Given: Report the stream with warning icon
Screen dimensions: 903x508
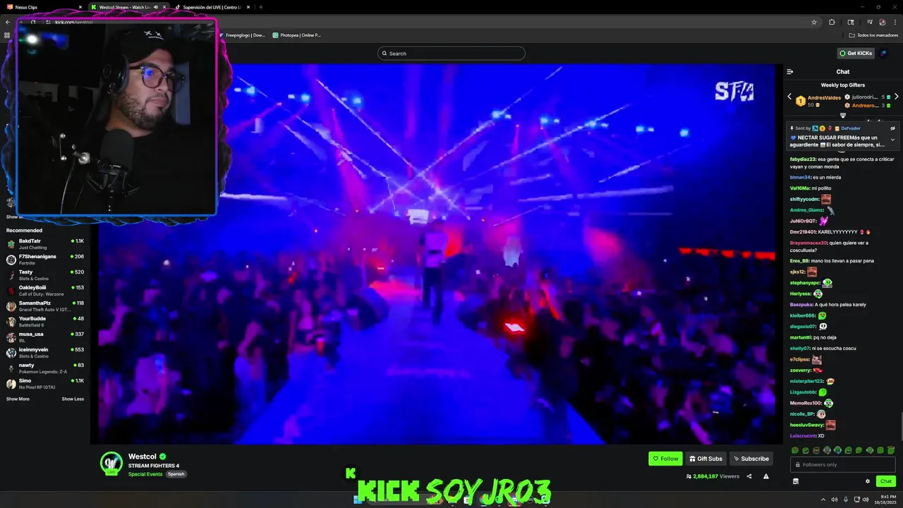Looking at the screenshot, I should [x=766, y=476].
